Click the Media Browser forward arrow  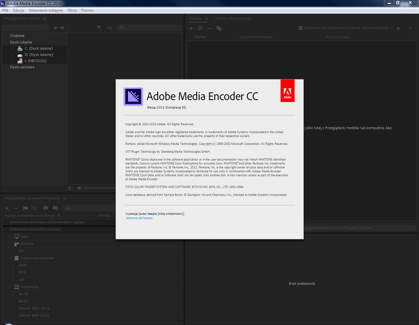(x=62, y=28)
